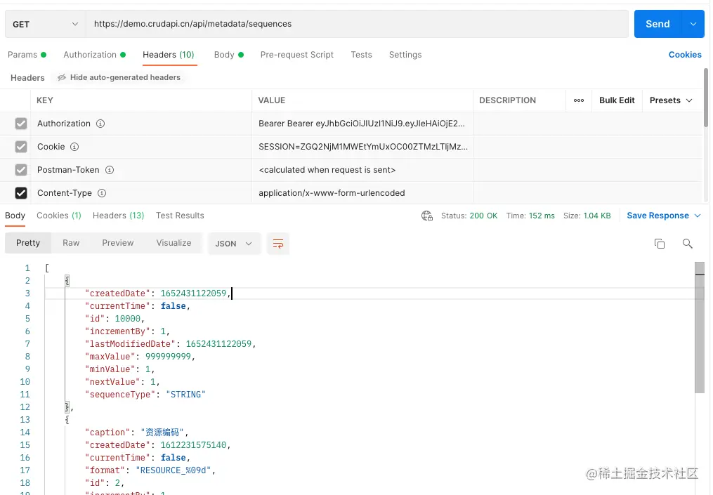Open the GET method dropdown
Screen dimensions: 713x495
tap(45, 24)
